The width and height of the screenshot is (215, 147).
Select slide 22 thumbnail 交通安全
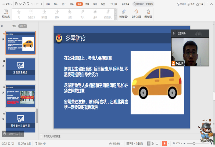20,96
